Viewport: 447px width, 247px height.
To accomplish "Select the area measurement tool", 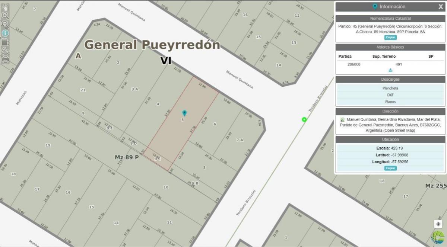I will (5, 42).
